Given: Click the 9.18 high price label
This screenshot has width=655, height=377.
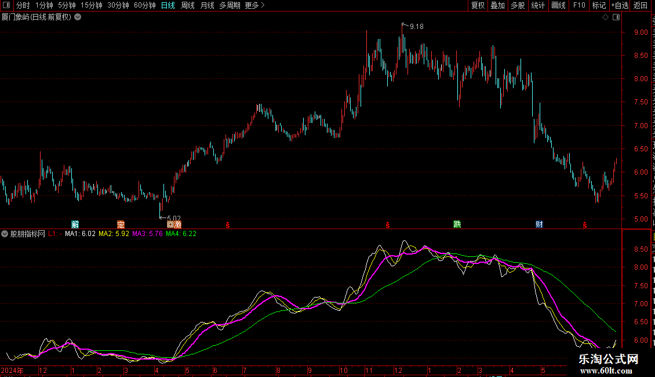Looking at the screenshot, I should coord(417,26).
